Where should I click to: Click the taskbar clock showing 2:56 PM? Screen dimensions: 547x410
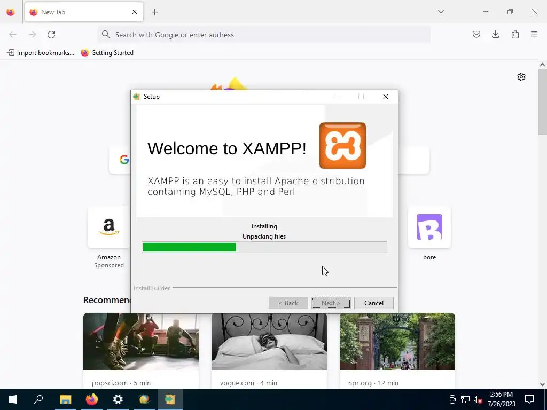tap(501, 399)
